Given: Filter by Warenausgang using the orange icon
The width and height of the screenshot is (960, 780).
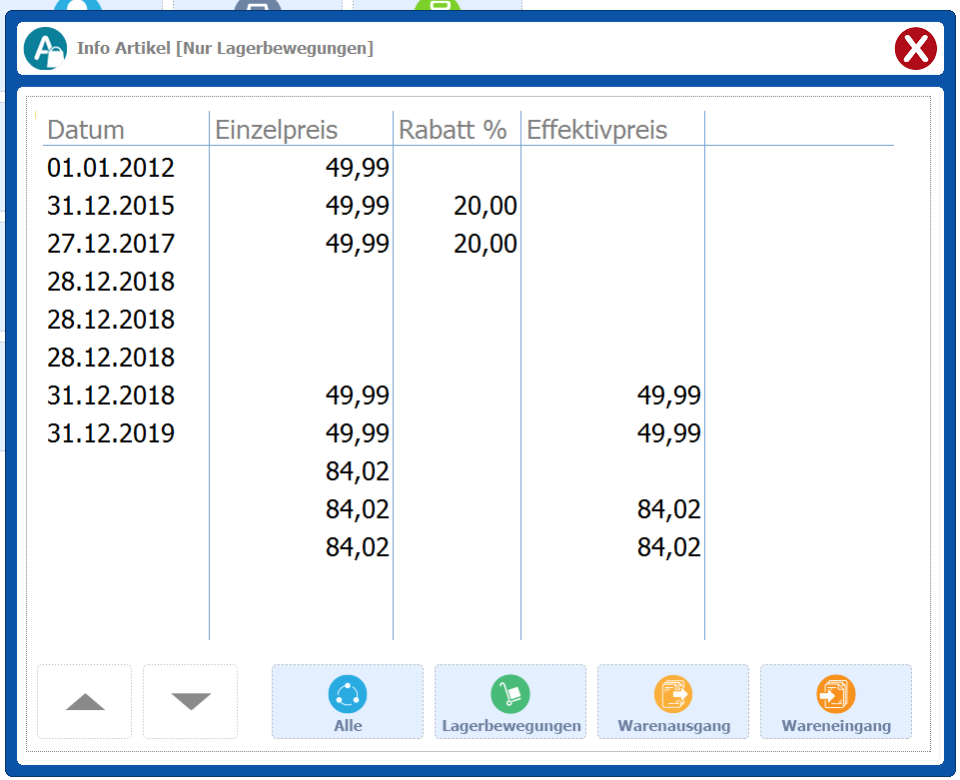Looking at the screenshot, I should pos(673,702).
